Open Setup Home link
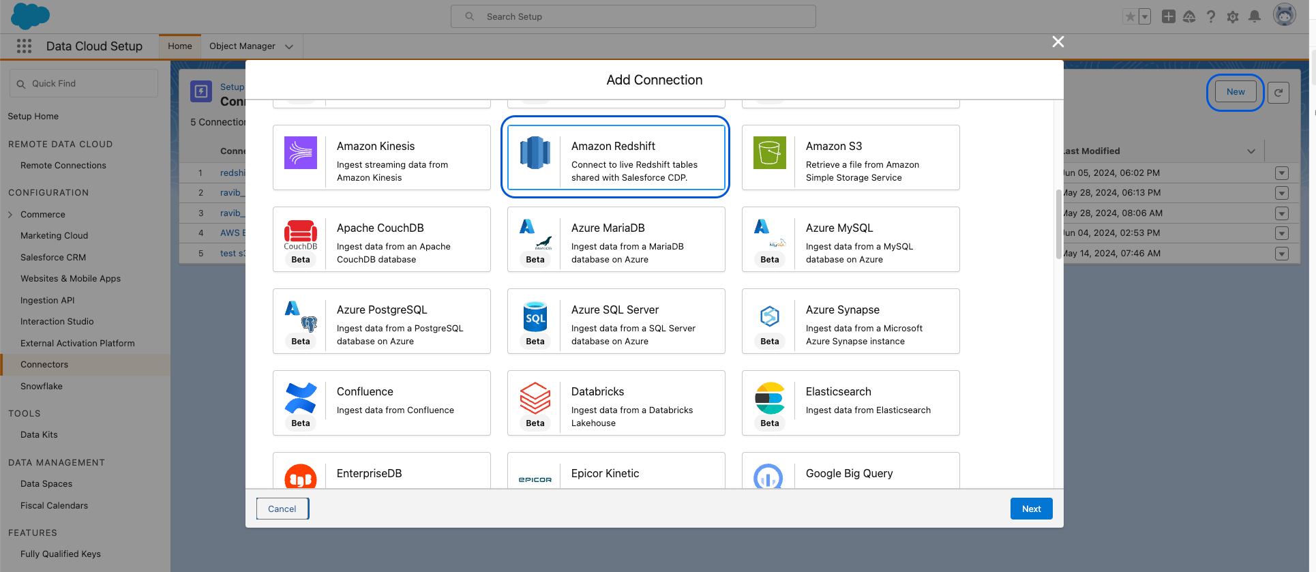Screen dimensions: 1316x572 pyautogui.click(x=33, y=117)
